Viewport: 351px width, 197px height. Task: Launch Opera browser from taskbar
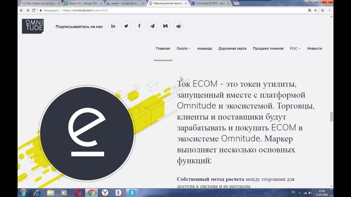78,193
